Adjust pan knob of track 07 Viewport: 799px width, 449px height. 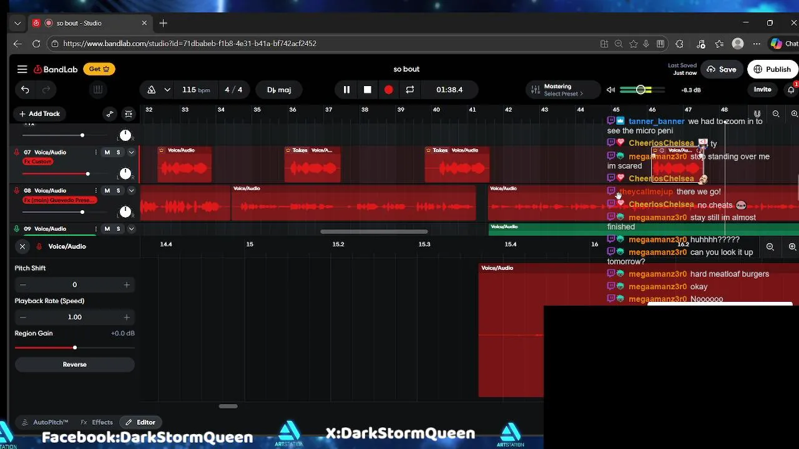(x=125, y=173)
